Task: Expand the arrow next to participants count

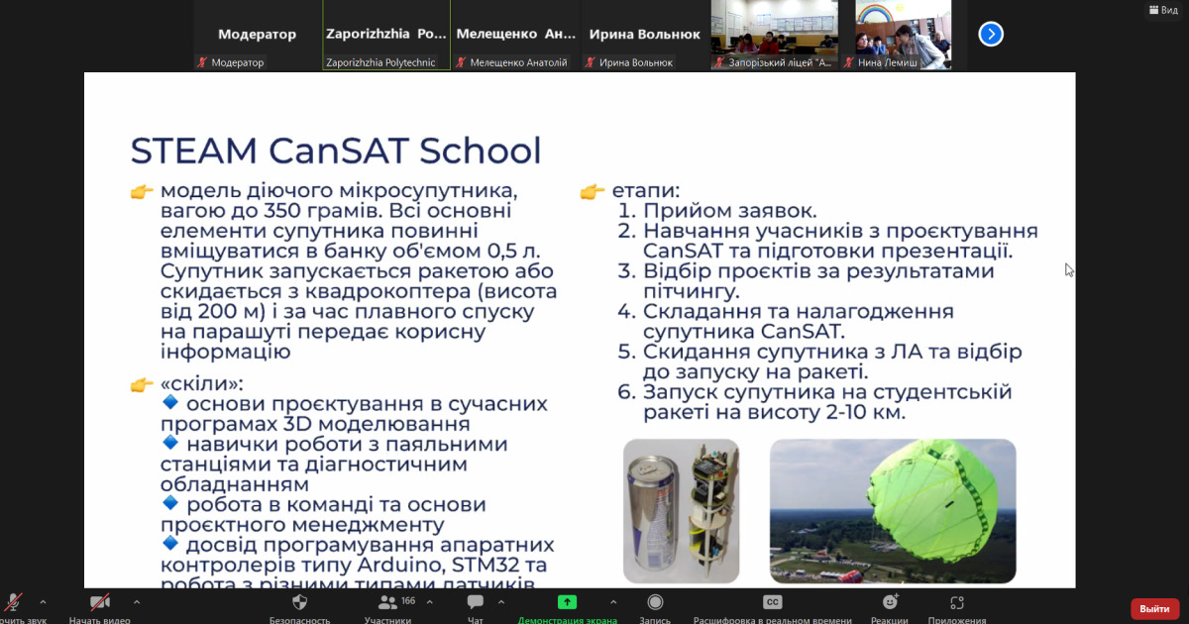Action: pyautogui.click(x=428, y=601)
